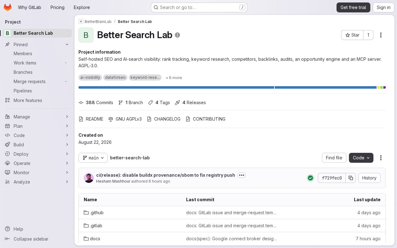Open the latest commit title link
The image size is (397, 248).
tap(166, 175)
